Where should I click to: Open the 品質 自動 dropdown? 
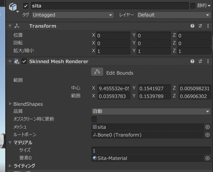pyautogui.click(x=151, y=111)
